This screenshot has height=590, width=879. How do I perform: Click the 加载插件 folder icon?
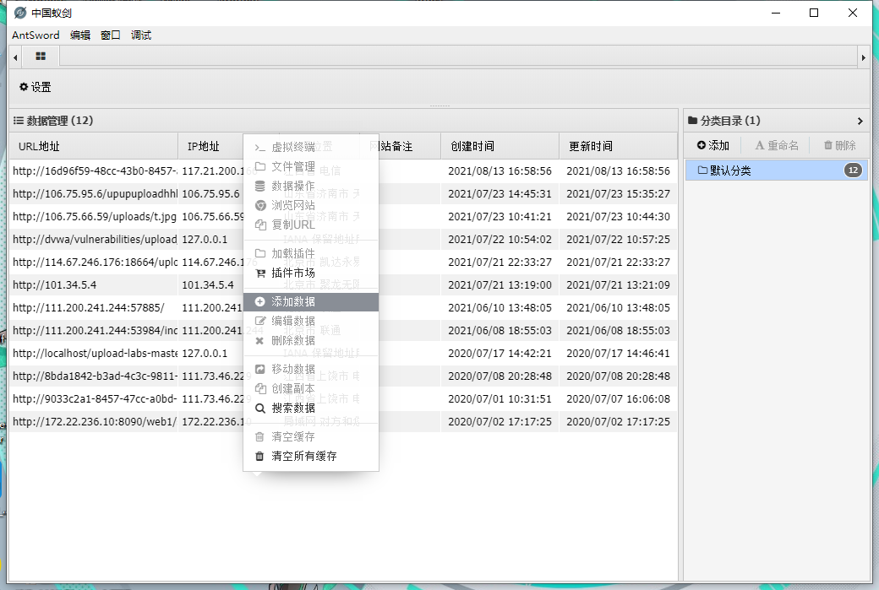click(x=259, y=253)
